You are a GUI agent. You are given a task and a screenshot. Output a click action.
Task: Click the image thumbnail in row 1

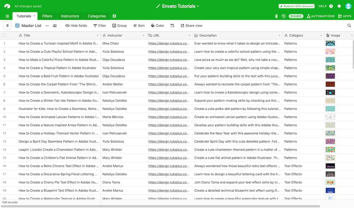(330, 43)
